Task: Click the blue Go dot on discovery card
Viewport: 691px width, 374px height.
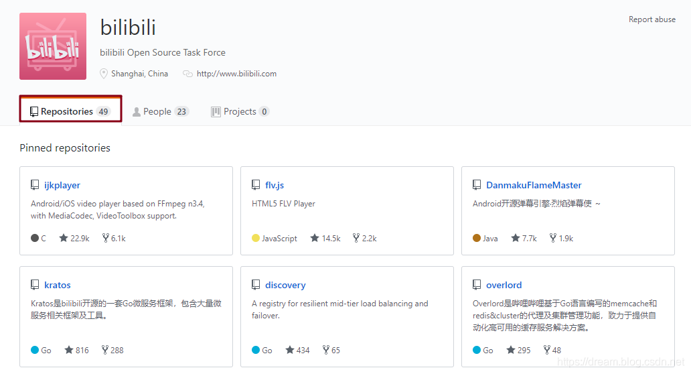Action: [x=256, y=350]
